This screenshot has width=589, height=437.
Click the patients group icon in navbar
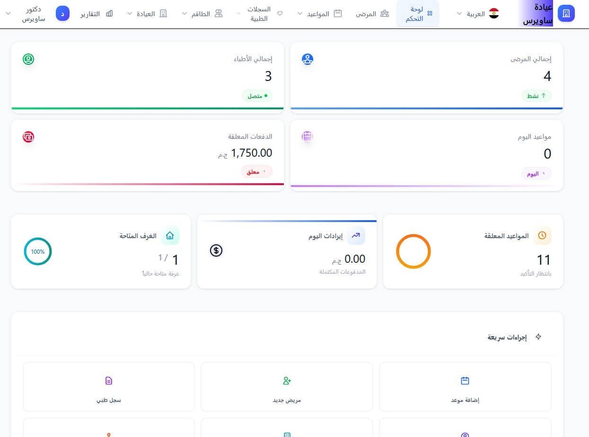pyautogui.click(x=385, y=14)
